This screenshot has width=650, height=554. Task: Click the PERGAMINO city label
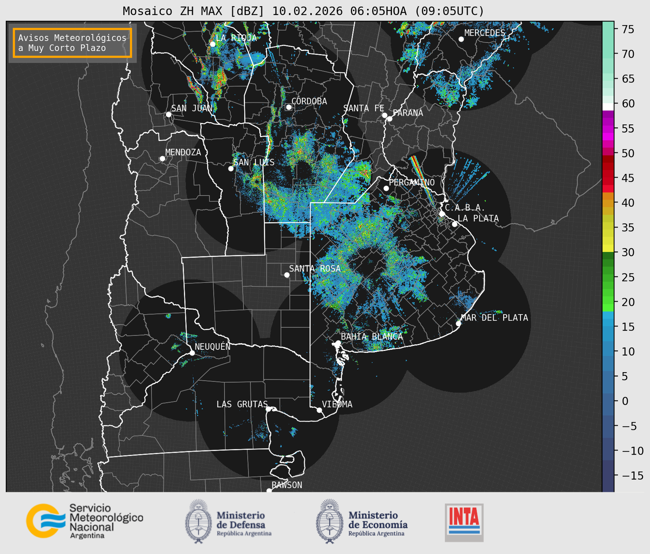click(412, 182)
